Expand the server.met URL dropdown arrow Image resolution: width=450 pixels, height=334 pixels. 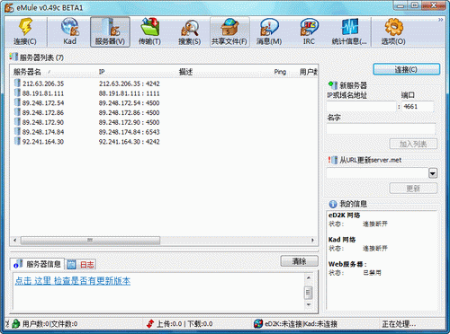(x=433, y=173)
